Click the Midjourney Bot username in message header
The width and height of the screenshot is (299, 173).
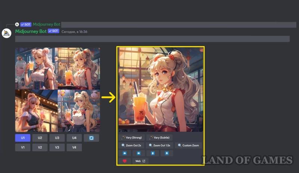click(x=31, y=31)
